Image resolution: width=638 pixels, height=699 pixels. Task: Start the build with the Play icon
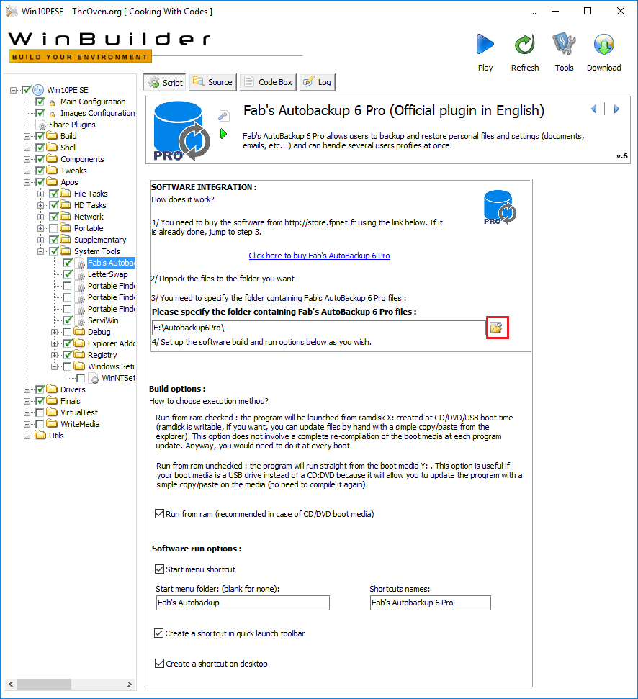pyautogui.click(x=485, y=44)
